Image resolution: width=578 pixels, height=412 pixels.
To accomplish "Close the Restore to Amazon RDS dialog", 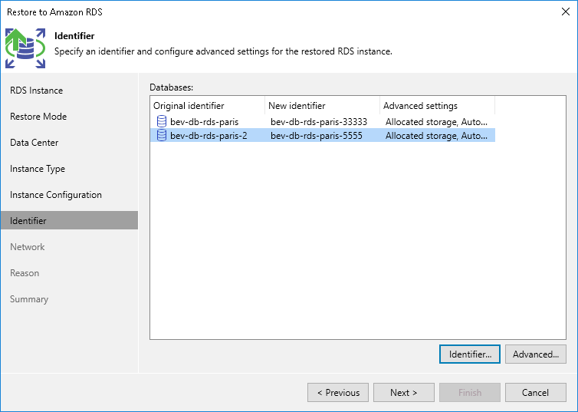I will click(x=565, y=12).
